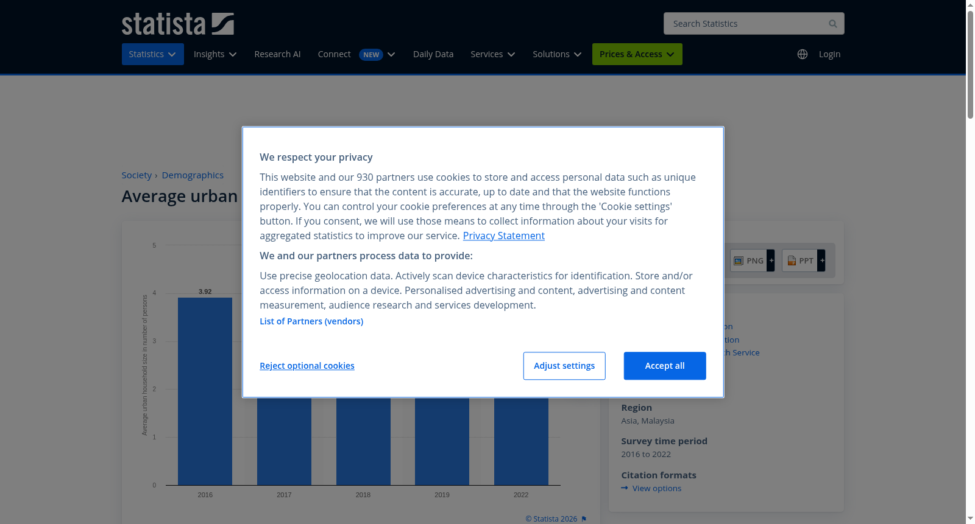The image size is (975, 524).
Task: Expand the Services menu
Action: pos(493,54)
